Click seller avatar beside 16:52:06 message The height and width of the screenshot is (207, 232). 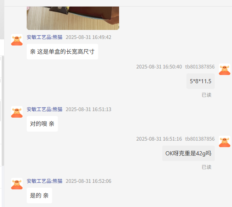17,184
